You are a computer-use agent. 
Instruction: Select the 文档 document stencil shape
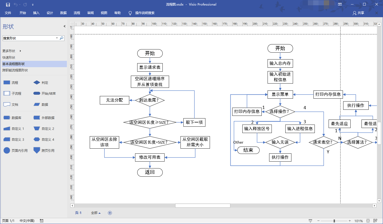coord(7,104)
